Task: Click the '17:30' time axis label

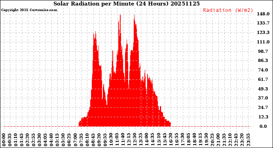Action: click(183, 140)
